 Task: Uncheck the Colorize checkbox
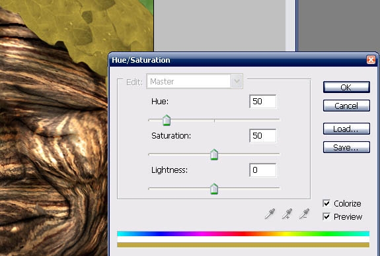point(326,203)
